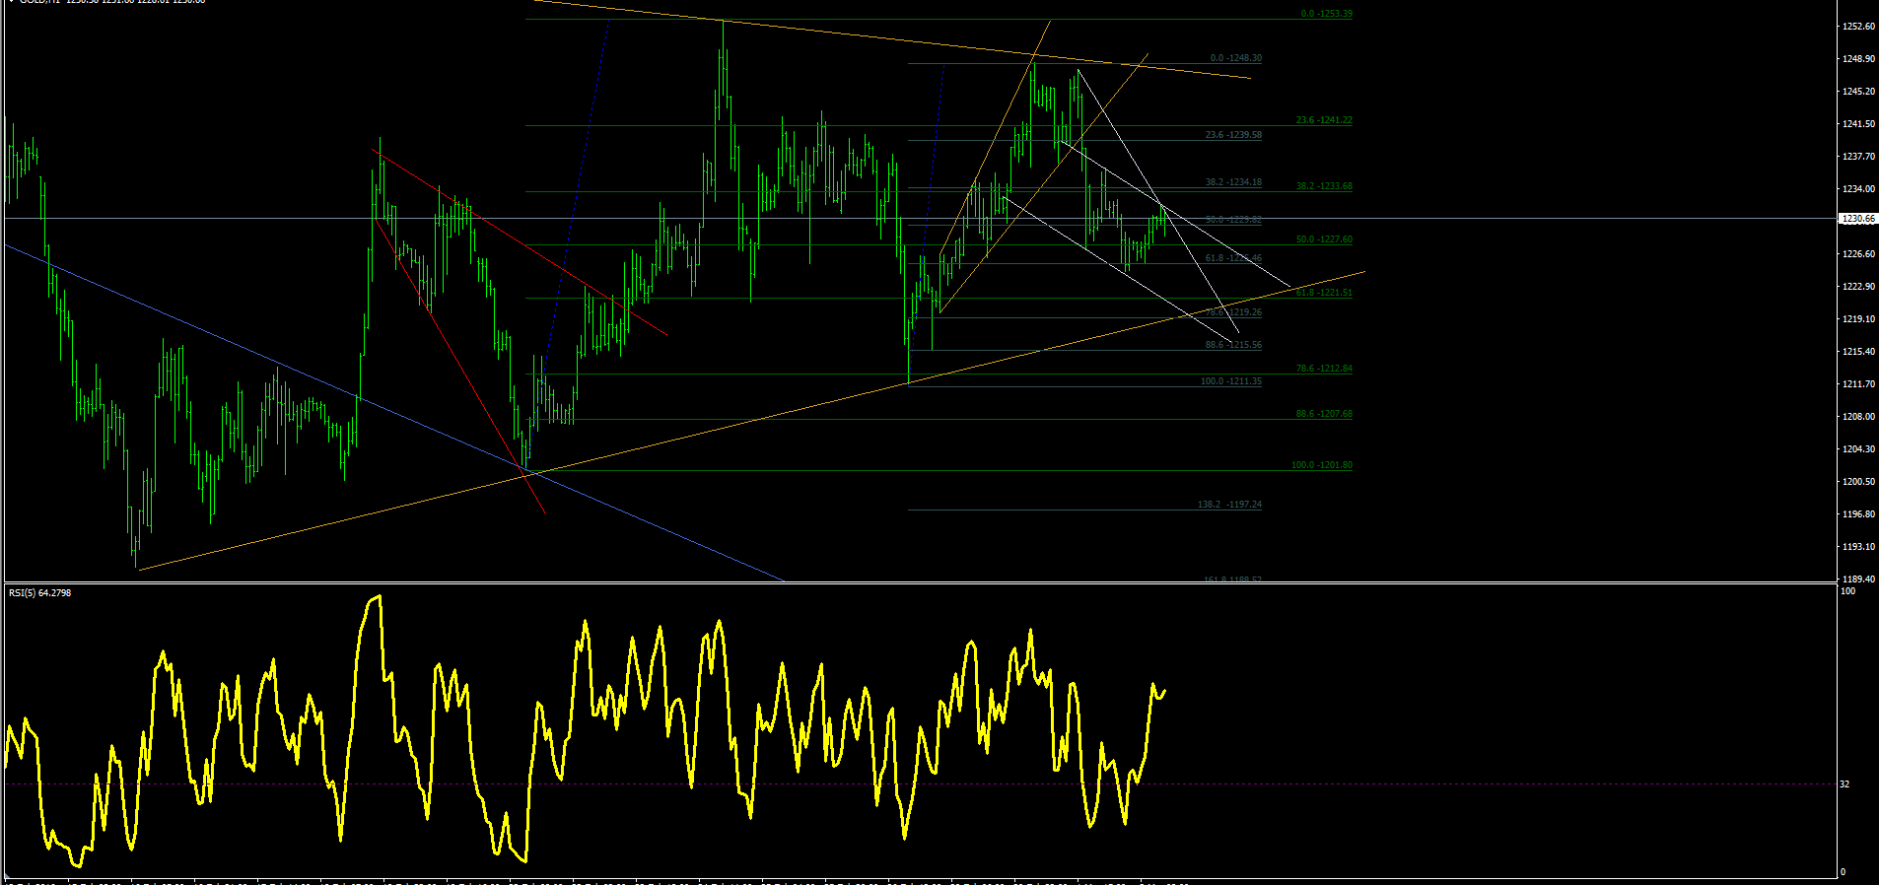Image resolution: width=1879 pixels, height=885 pixels.
Task: Select 1208.00 on the price scale
Action: coord(1858,417)
